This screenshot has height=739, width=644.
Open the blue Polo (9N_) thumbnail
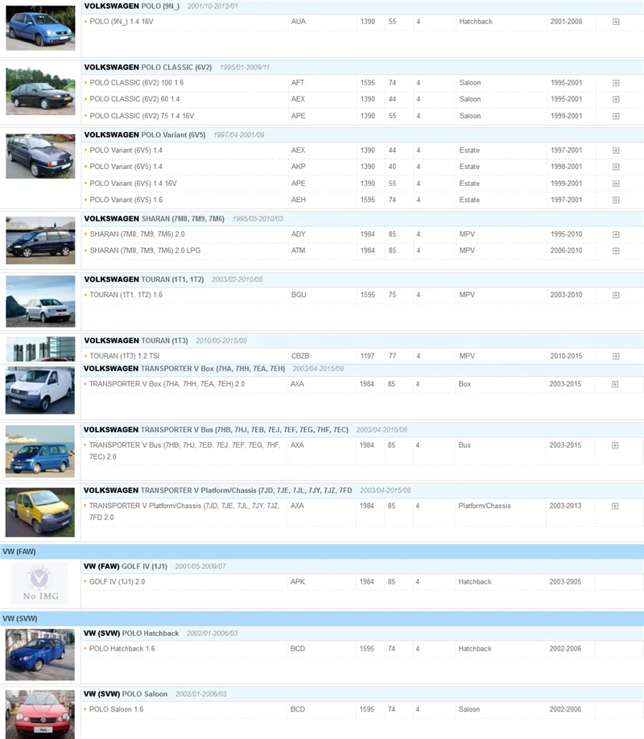40,28
